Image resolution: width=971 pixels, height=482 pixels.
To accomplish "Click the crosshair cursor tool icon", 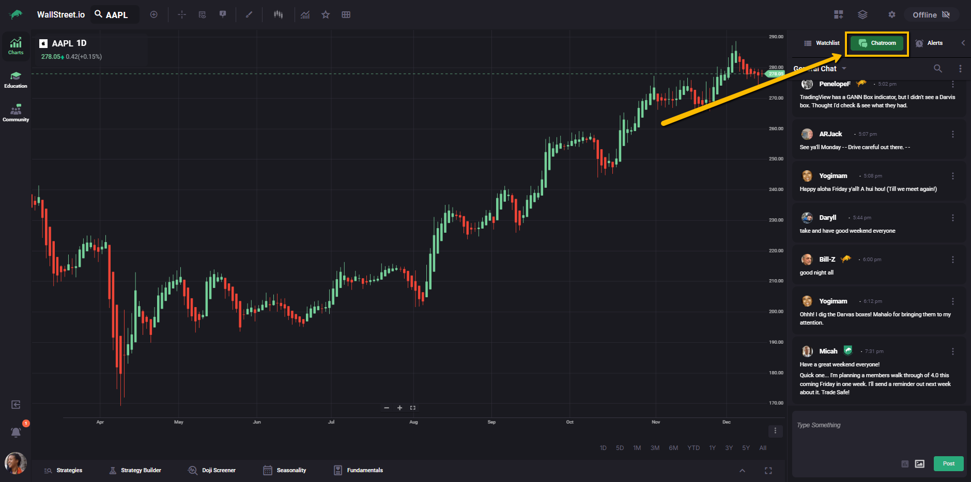I will 182,14.
